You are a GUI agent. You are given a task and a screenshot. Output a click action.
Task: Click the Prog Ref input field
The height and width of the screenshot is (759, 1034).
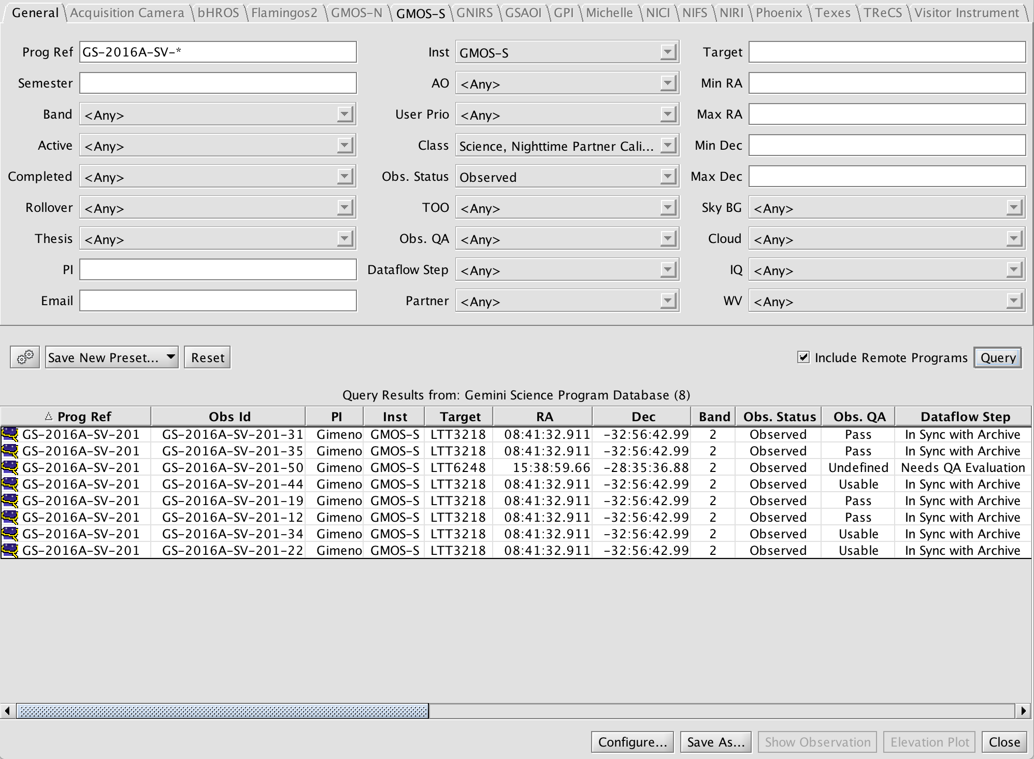pos(218,52)
